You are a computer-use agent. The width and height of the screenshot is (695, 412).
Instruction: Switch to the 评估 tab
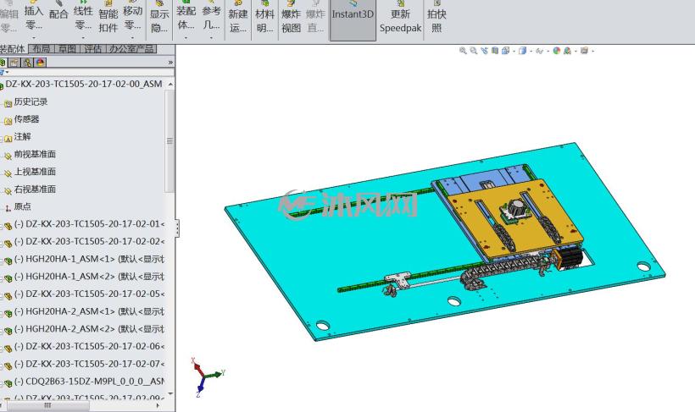point(92,49)
